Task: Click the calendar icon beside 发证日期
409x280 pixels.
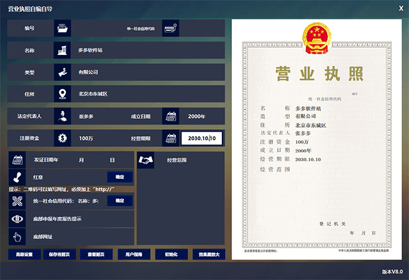Action: click(x=17, y=160)
